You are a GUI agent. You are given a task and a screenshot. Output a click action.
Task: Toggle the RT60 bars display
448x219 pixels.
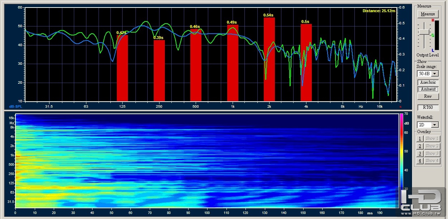428,107
